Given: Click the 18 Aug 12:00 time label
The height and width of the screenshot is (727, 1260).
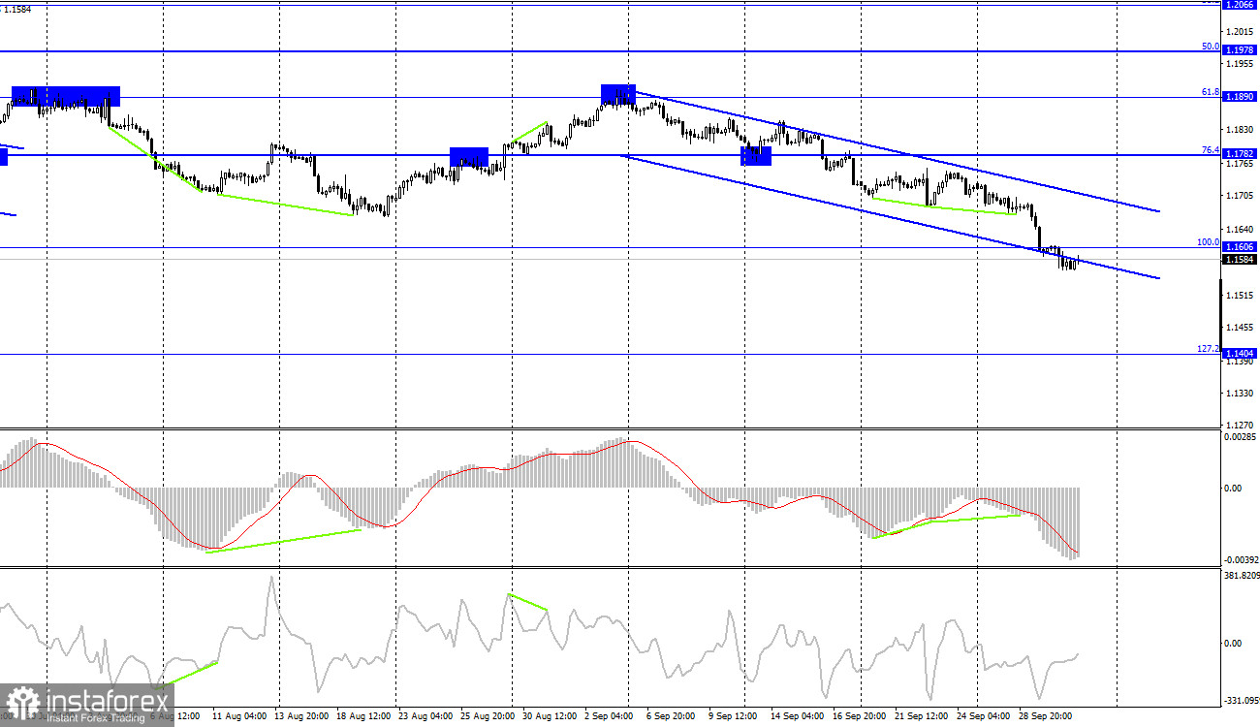Looking at the screenshot, I should click(x=363, y=717).
